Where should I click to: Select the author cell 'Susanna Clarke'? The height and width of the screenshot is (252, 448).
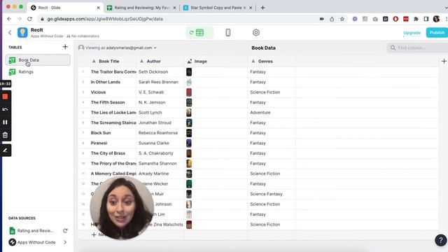coord(160,143)
